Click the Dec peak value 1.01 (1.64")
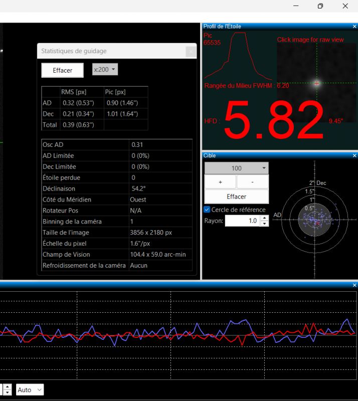The height and width of the screenshot is (401, 358). 122,114
